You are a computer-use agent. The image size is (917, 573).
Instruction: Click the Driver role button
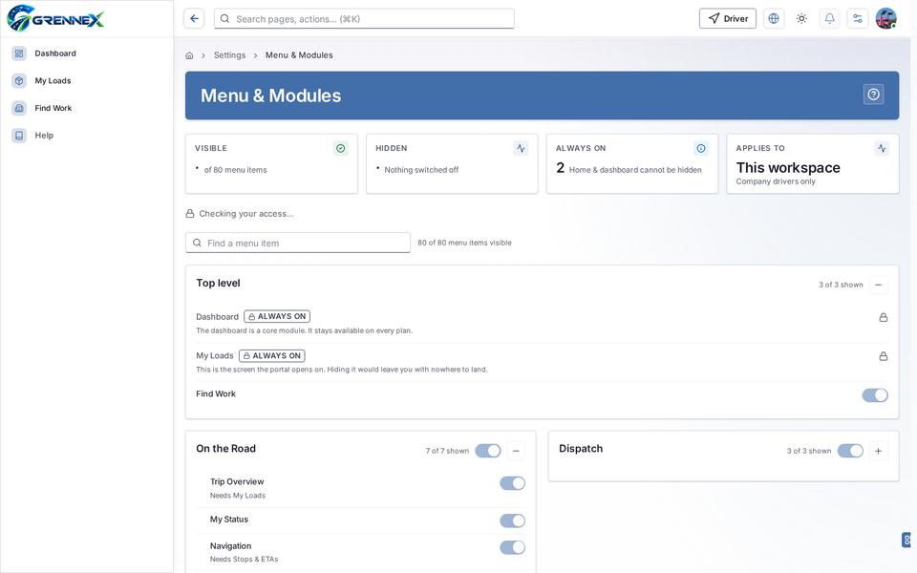tap(728, 19)
